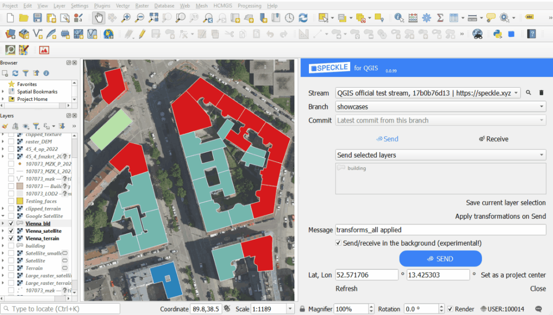553x315 pixels.
Task: Filter legend in the Layers panel
Action: 36,126
